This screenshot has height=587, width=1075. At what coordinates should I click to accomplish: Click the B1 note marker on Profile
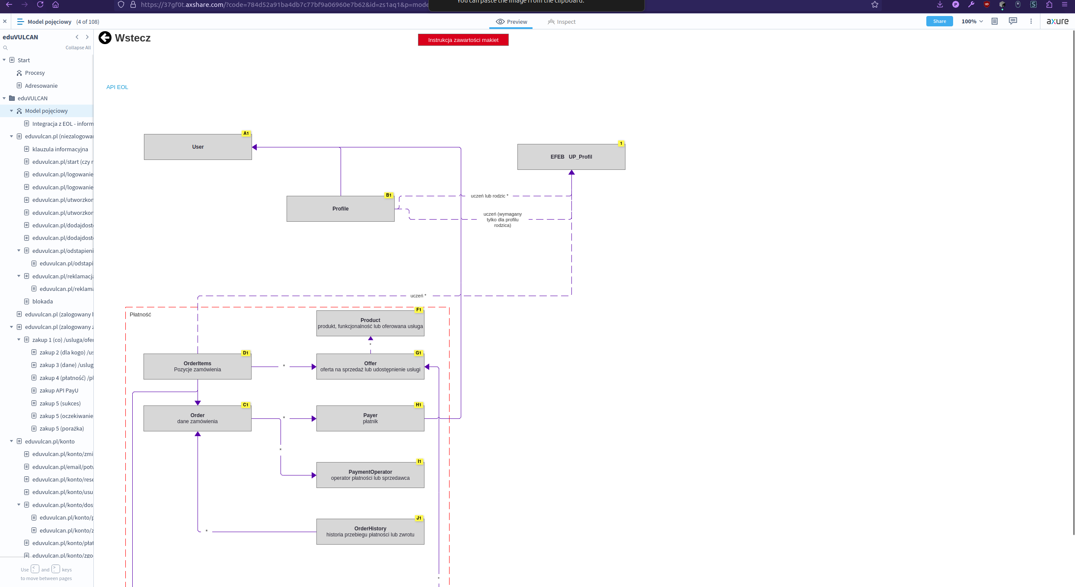click(389, 195)
